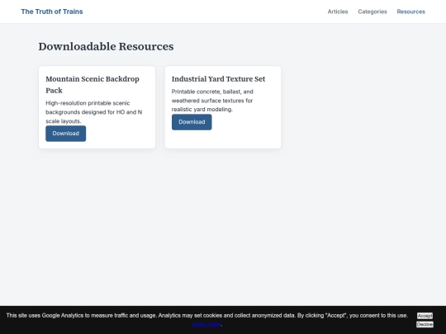Open The Truth of Trains home link
The image size is (446, 334).
(x=52, y=12)
